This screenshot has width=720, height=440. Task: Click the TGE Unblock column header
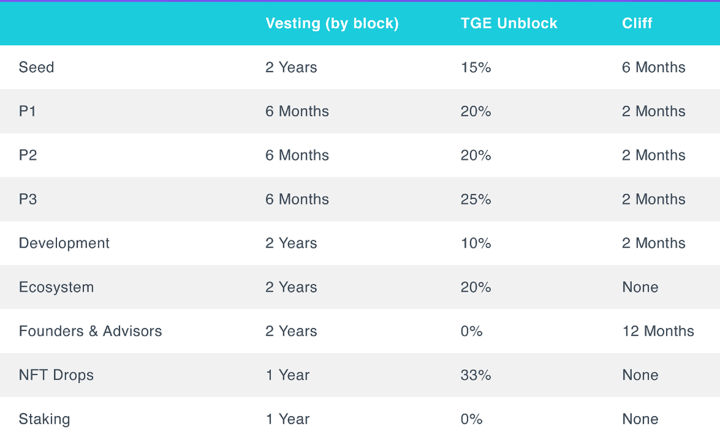point(509,23)
